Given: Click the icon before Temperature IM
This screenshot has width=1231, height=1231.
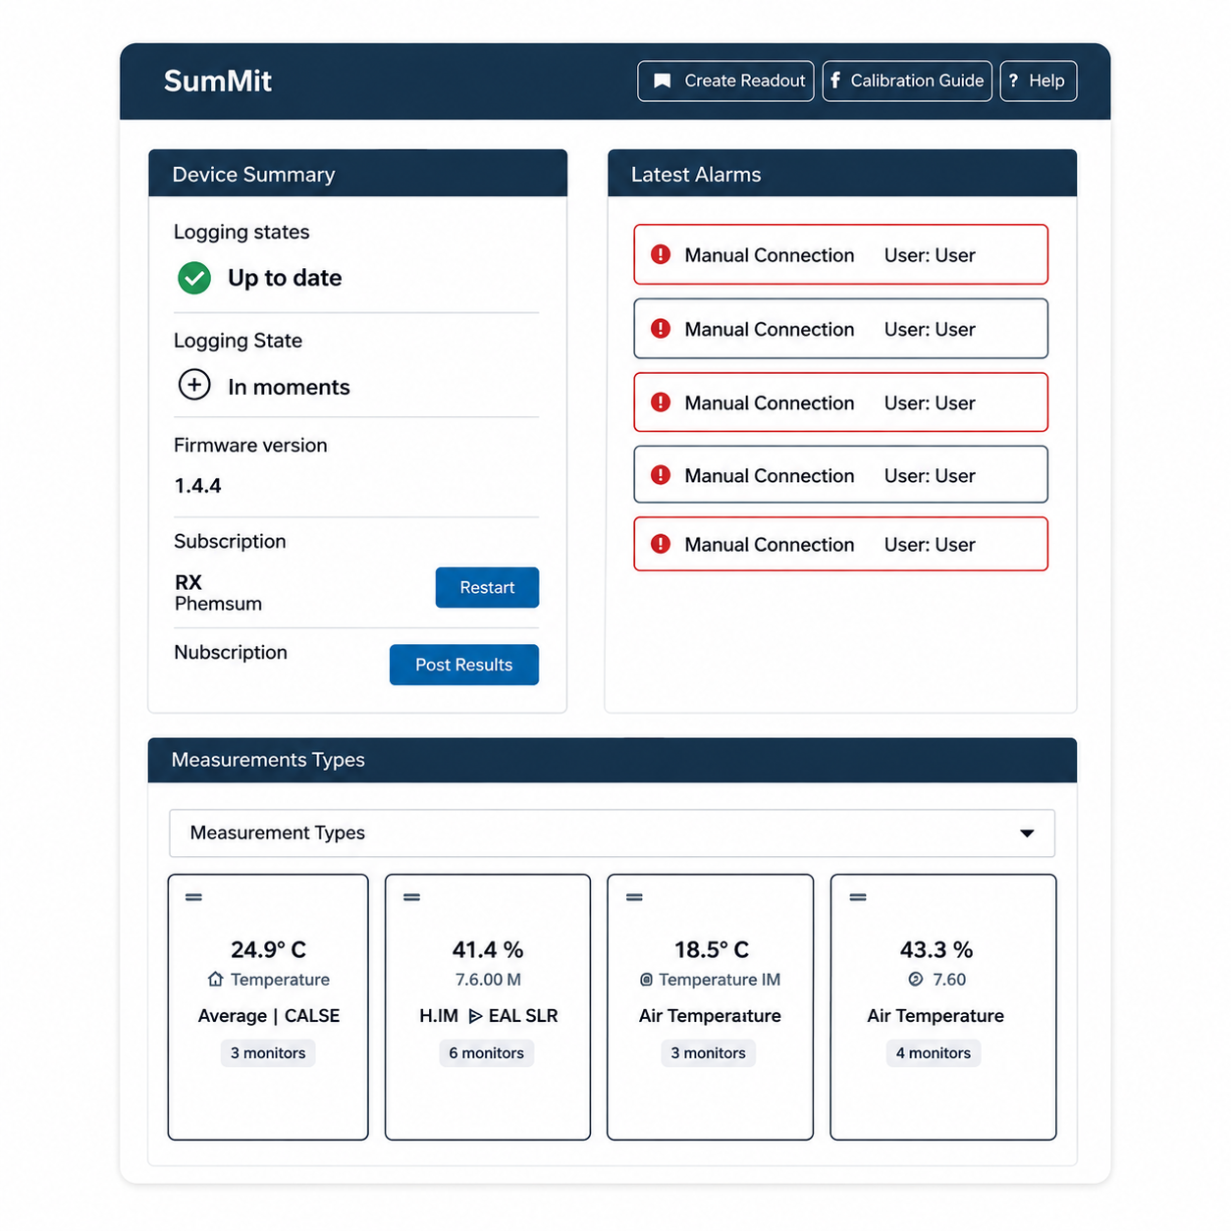Looking at the screenshot, I should [x=646, y=980].
